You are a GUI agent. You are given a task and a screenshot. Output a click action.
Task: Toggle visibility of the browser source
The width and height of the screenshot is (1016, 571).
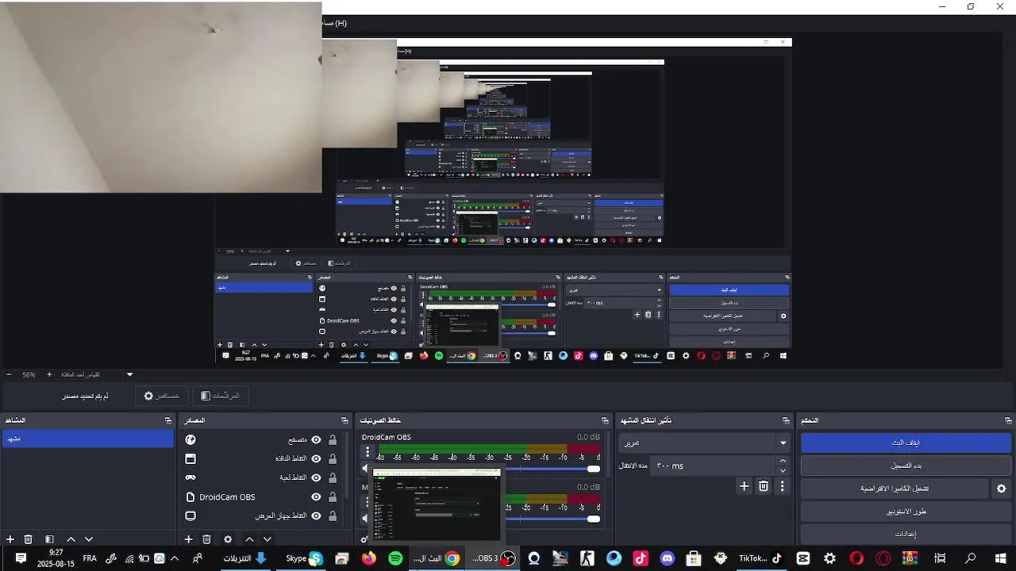click(316, 439)
